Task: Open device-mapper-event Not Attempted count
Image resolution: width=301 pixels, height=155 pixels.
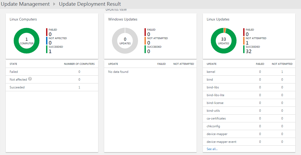Action: tap(282, 142)
